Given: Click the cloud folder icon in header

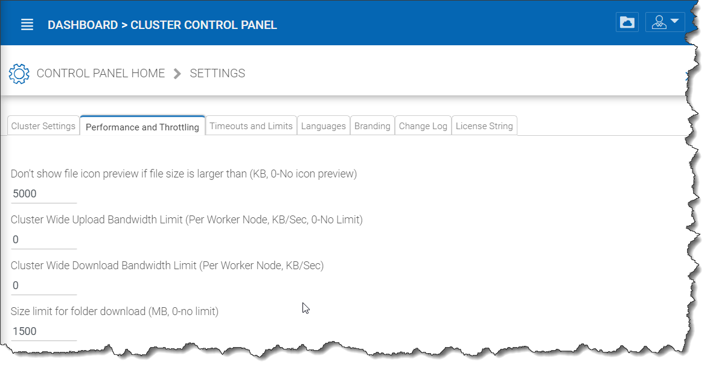Looking at the screenshot, I should click(x=627, y=22).
